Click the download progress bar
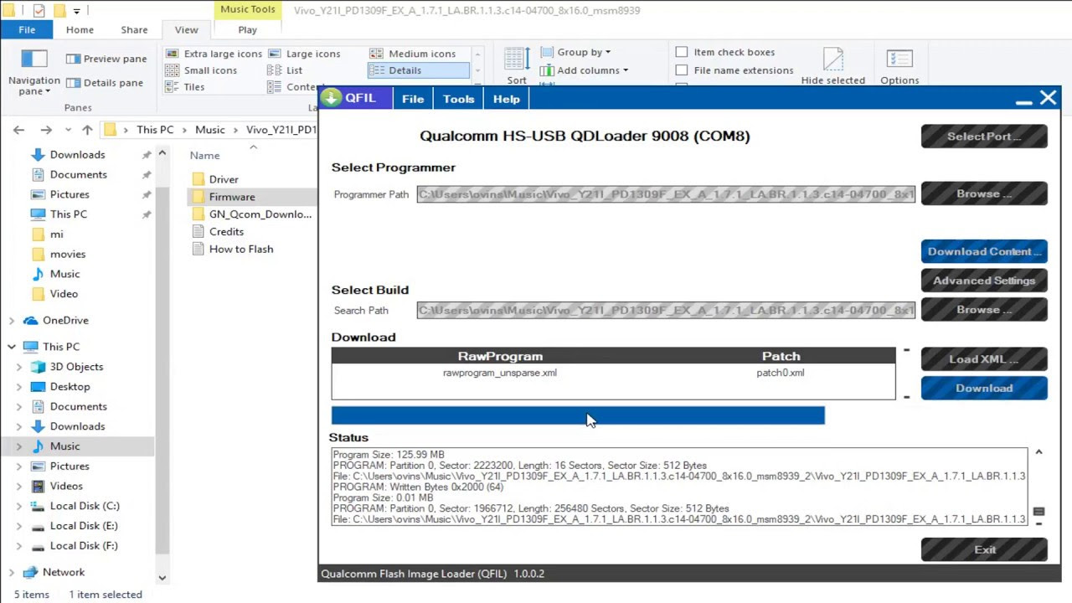Viewport: 1072px width, 603px height. pyautogui.click(x=578, y=415)
